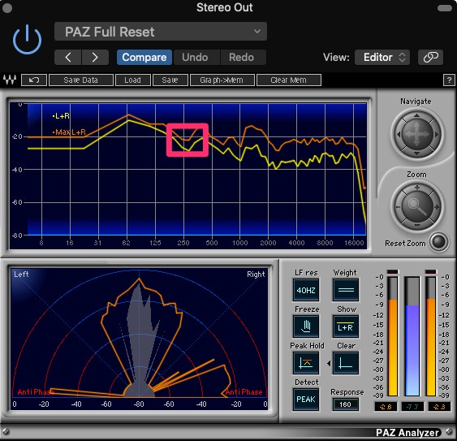Click the Response 160 value field
The image size is (457, 441).
click(x=345, y=404)
